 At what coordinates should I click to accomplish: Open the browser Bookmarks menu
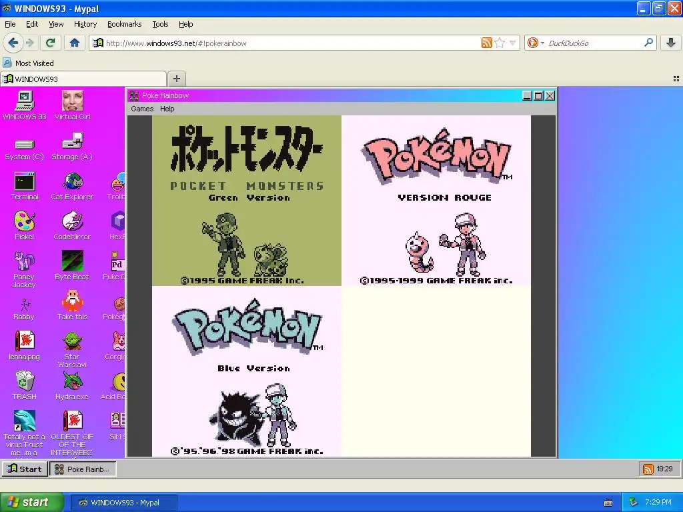[x=124, y=24]
